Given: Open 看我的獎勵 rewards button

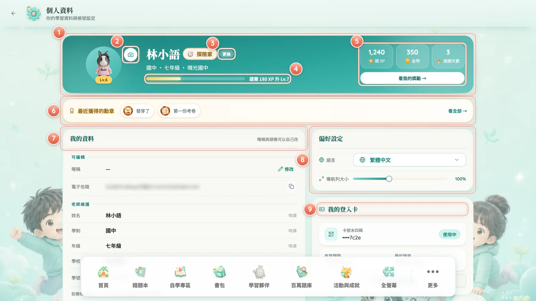Looking at the screenshot, I should click(412, 78).
